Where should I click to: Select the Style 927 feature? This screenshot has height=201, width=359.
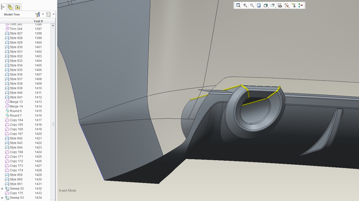16,33
